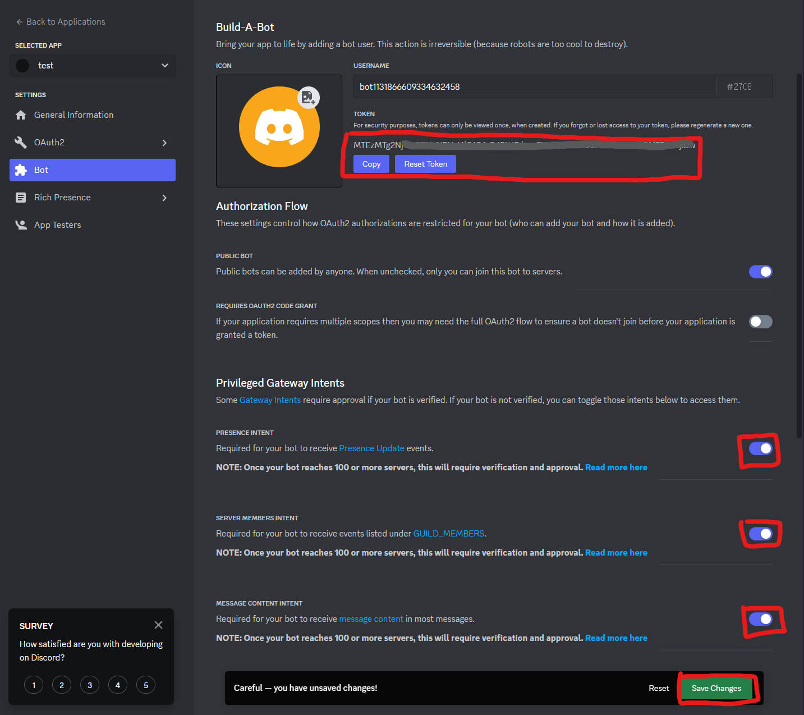Click the Reset Token button

[x=426, y=164]
